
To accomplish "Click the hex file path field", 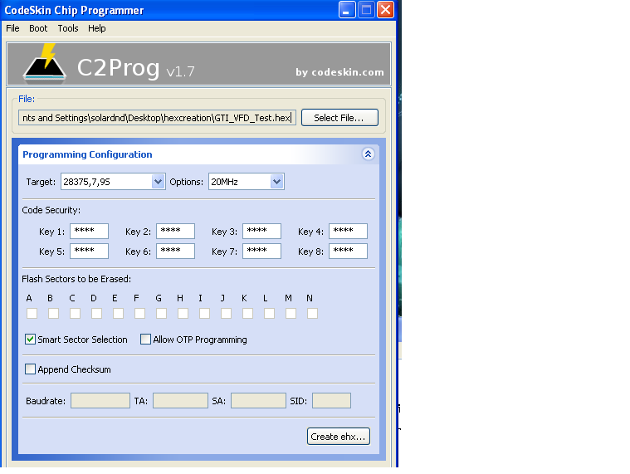I will [157, 118].
